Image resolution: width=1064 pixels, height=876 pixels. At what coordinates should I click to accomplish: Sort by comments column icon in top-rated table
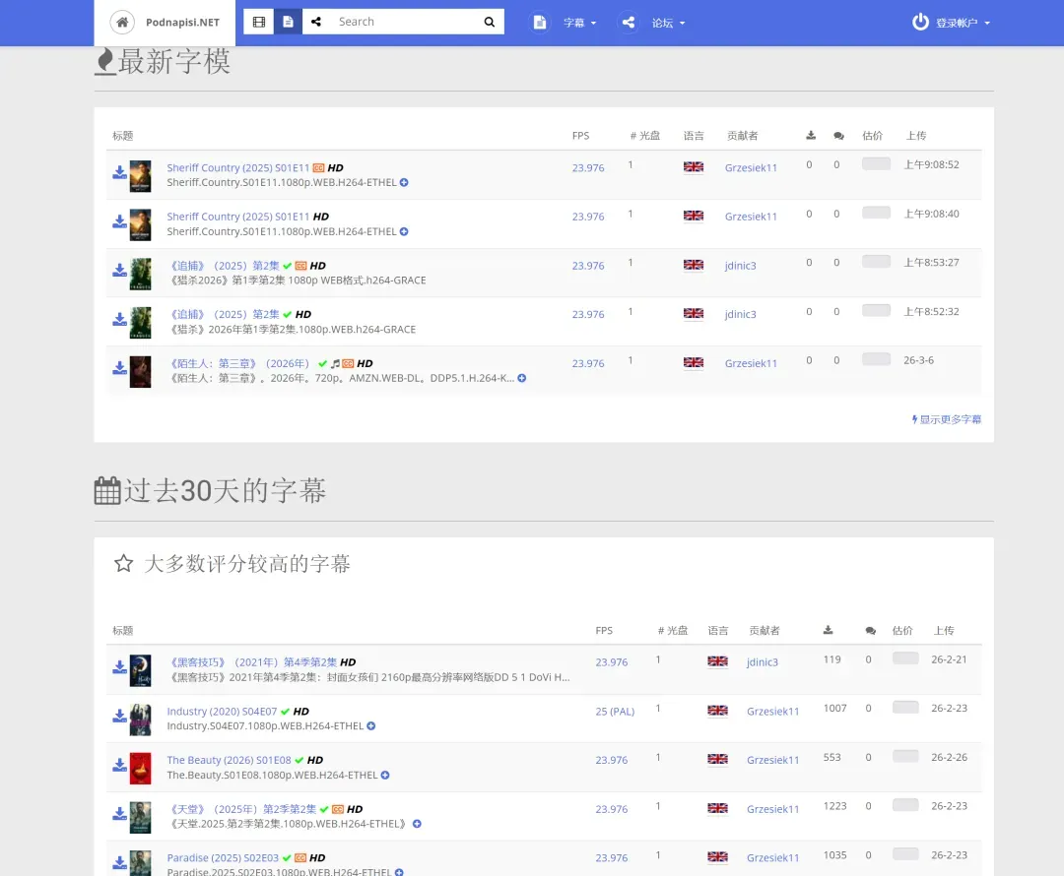coord(870,631)
